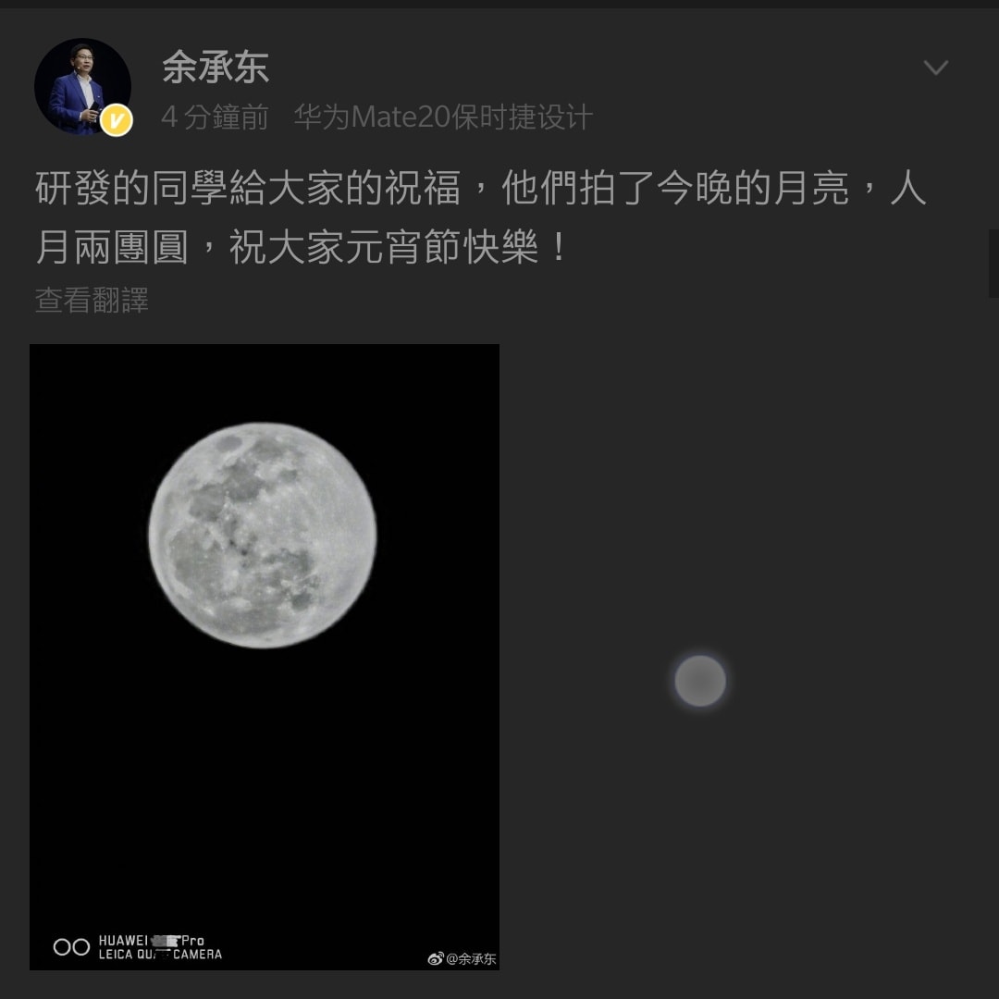The height and width of the screenshot is (999, 999).
Task: Click the 祝大家元宵節快樂 greeting line
Action: (384, 247)
